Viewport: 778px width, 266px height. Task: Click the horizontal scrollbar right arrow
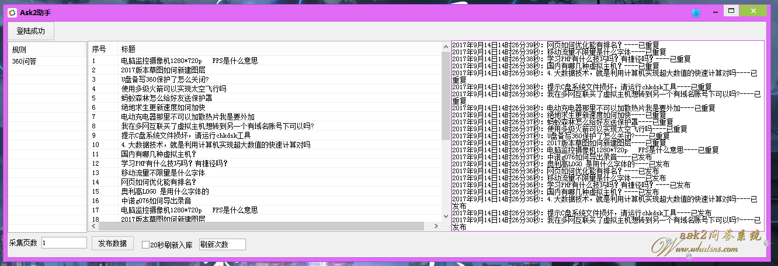click(436, 226)
